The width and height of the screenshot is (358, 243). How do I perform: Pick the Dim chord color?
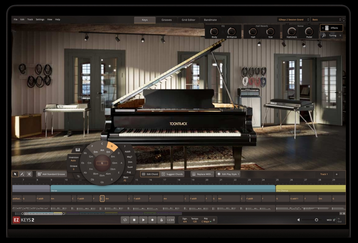(130, 162)
